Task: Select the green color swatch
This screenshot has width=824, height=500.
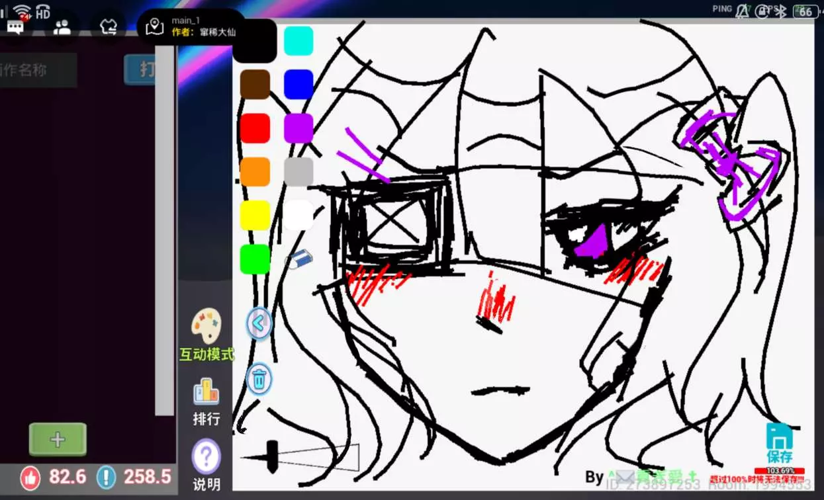Action: [255, 259]
